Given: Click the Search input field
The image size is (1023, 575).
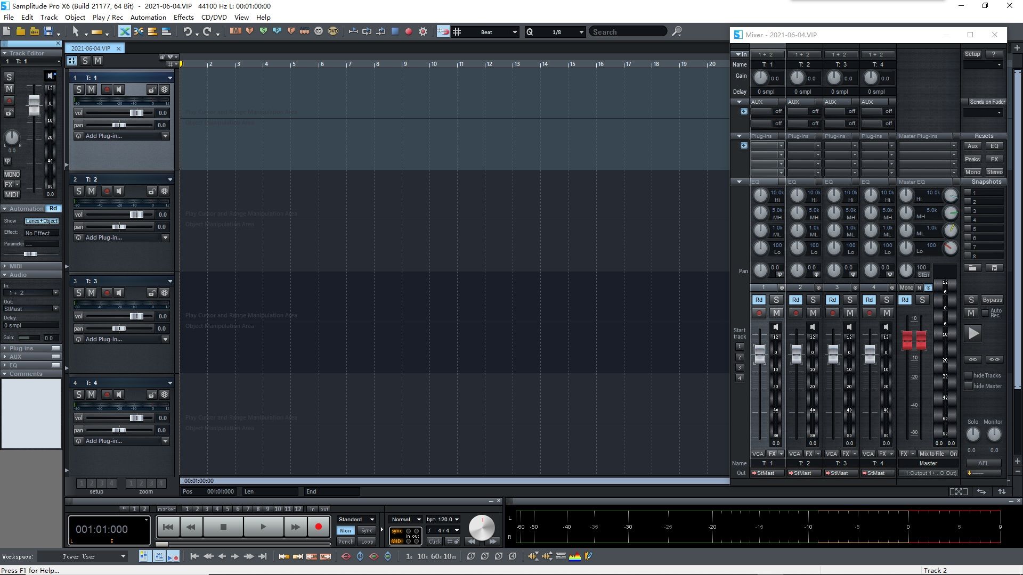Looking at the screenshot, I should pos(629,32).
